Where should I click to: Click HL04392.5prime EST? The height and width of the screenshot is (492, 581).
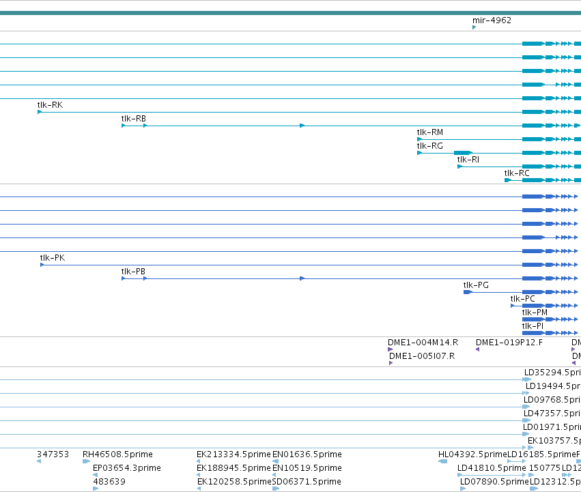coord(472,454)
